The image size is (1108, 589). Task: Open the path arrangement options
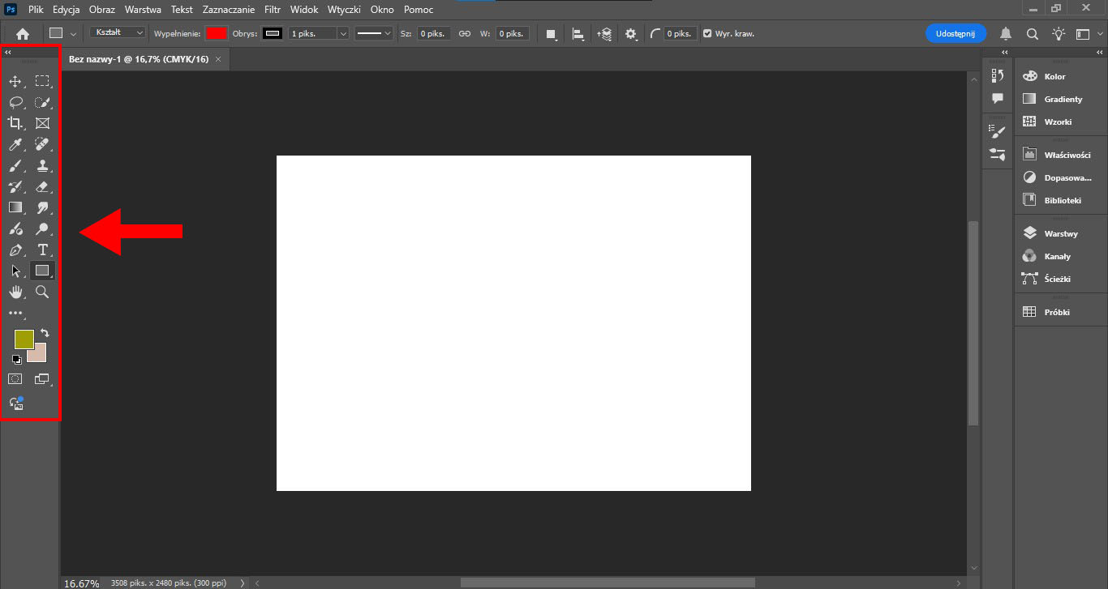click(x=604, y=34)
